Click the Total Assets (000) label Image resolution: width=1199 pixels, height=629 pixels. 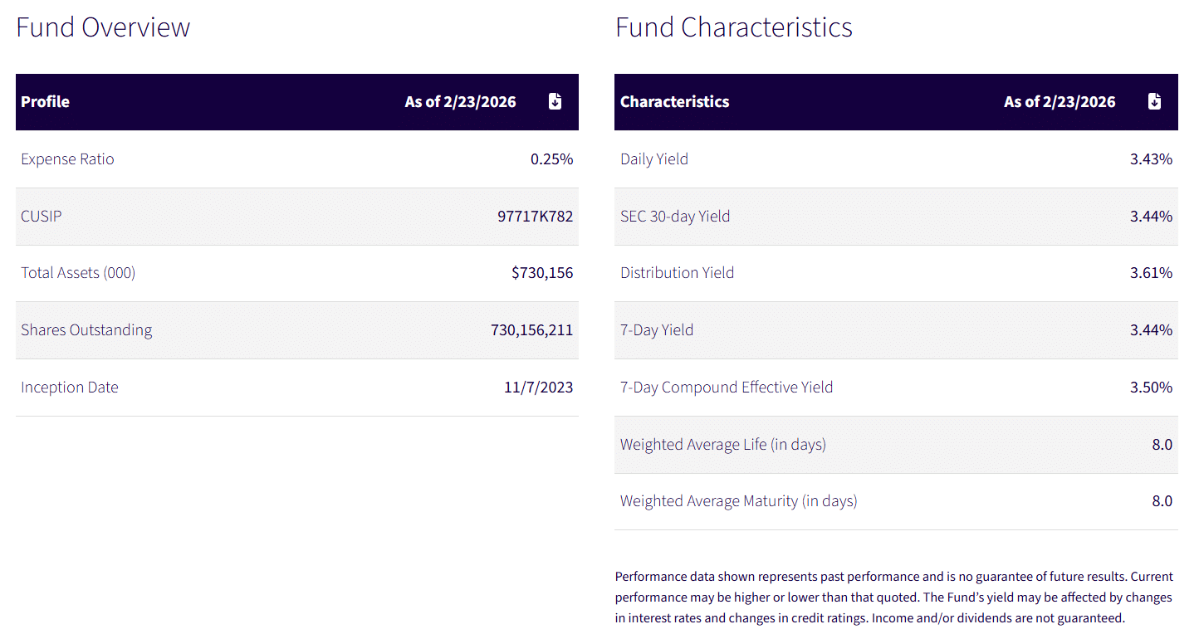click(x=78, y=273)
